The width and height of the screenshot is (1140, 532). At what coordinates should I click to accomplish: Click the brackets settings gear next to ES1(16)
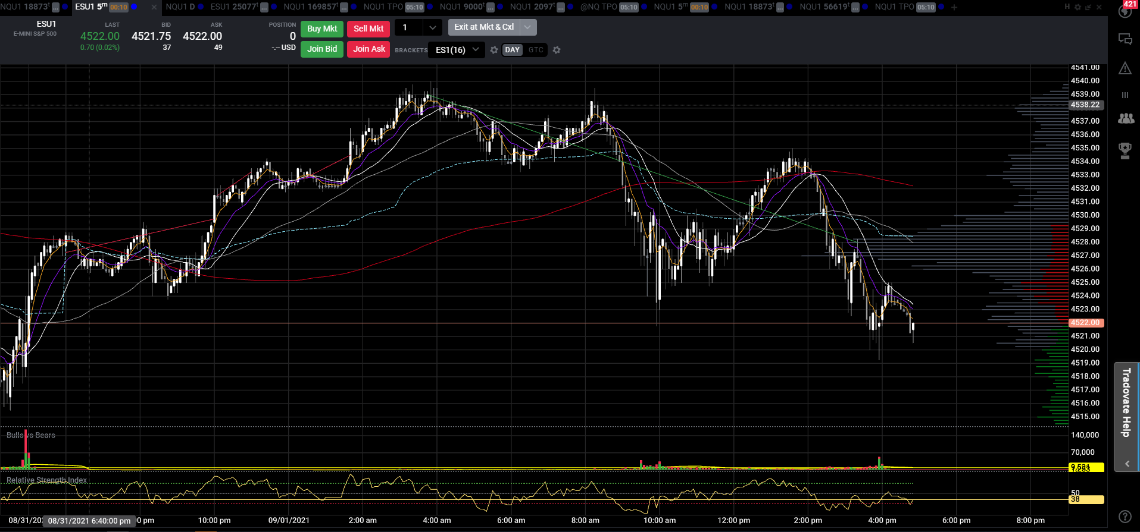click(494, 50)
